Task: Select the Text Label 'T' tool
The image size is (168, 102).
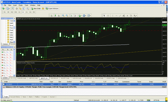Action: (x=131, y=16)
